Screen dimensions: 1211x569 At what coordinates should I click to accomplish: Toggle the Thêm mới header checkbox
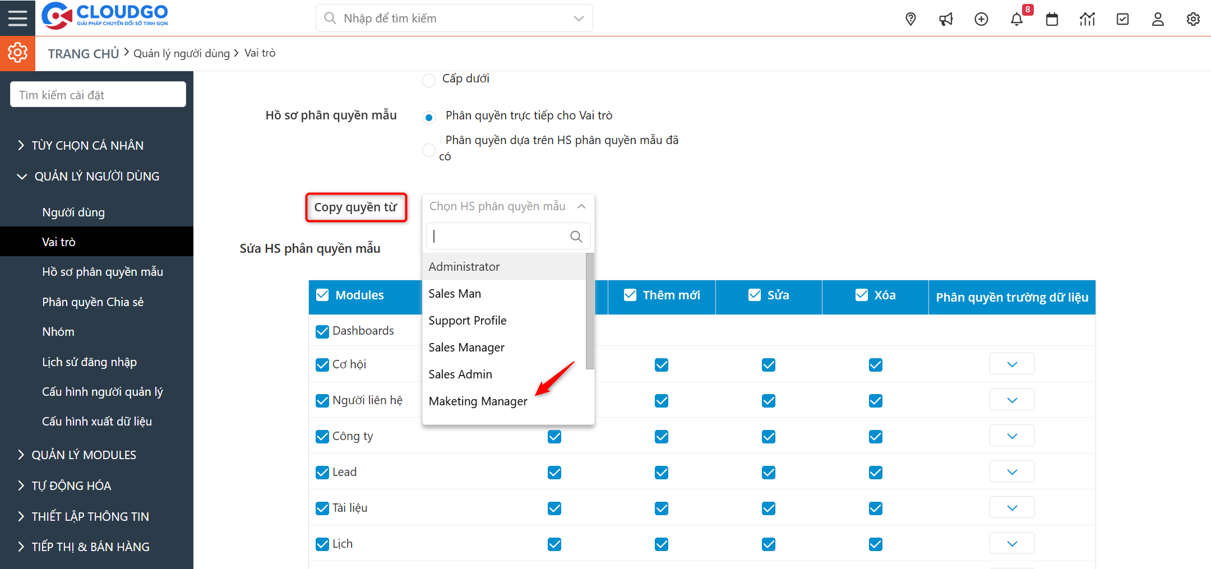[630, 295]
